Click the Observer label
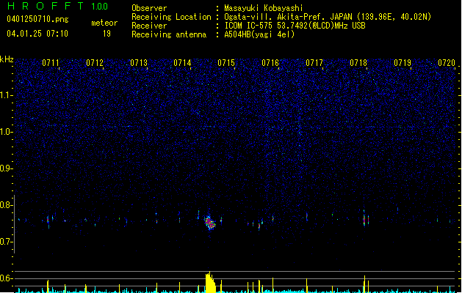This screenshot has height=293, width=462. pos(149,8)
